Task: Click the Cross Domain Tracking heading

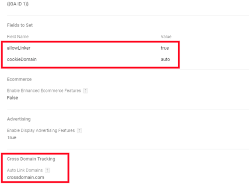Action: [31, 159]
